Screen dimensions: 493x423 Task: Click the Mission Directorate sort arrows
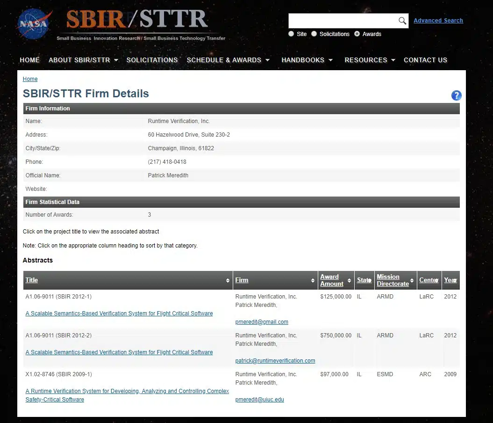click(412, 280)
